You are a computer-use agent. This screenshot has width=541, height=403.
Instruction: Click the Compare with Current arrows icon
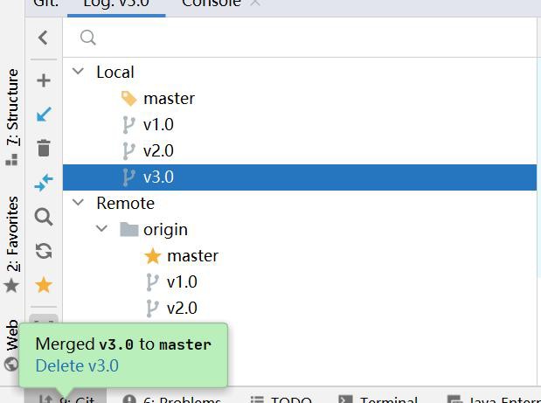(43, 182)
